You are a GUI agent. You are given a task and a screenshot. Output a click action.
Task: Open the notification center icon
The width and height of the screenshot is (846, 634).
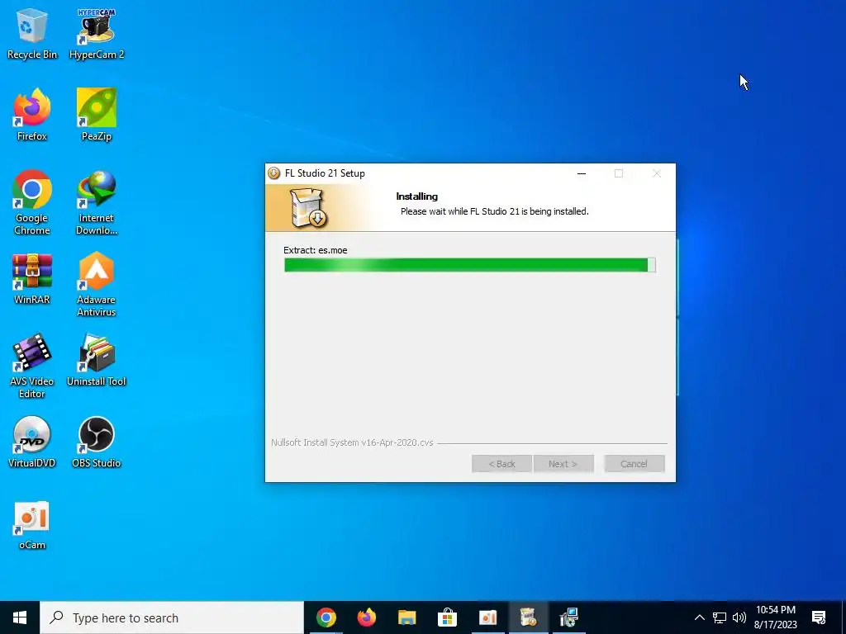(x=819, y=617)
